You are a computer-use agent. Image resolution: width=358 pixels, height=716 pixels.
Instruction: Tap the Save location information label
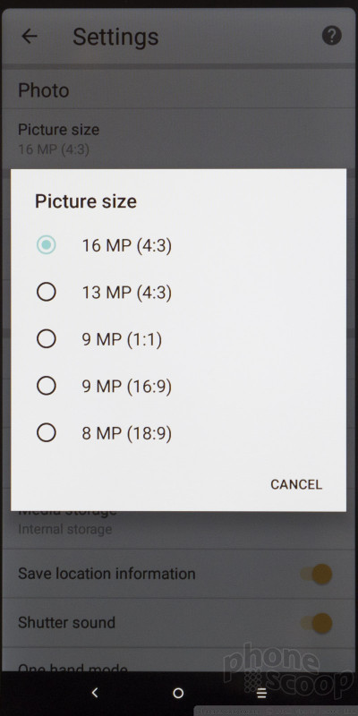[107, 574]
